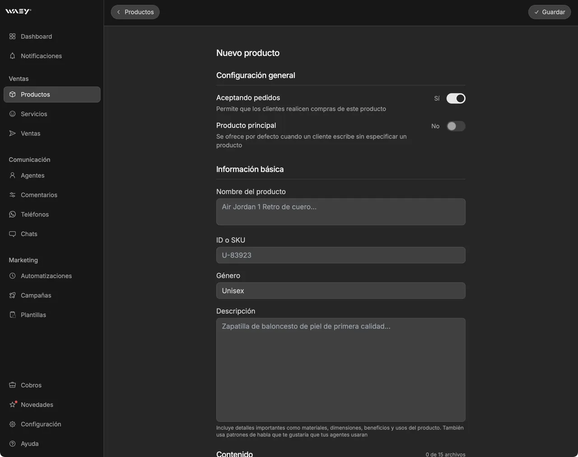The image size is (578, 457).
Task: Click the Nombre del producto input field
Action: [x=340, y=212]
